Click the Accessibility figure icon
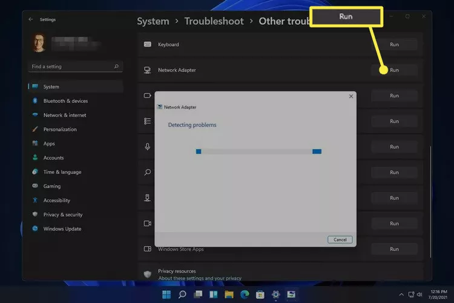454x303 pixels. coord(35,200)
